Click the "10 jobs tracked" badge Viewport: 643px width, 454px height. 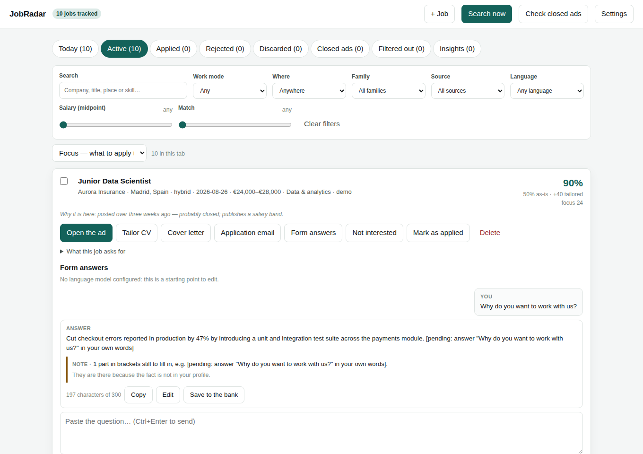(77, 14)
